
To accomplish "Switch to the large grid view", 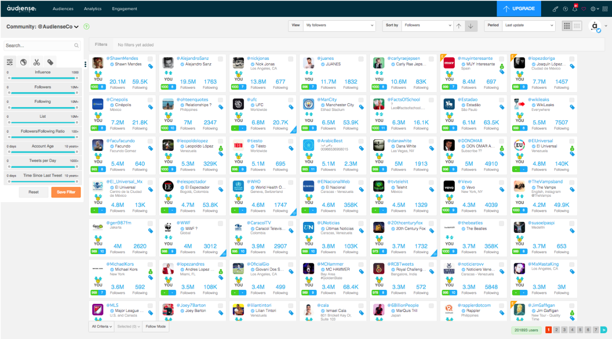I will pyautogui.click(x=567, y=26).
